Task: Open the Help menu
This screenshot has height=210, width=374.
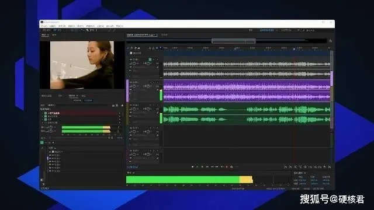Action: (119, 26)
